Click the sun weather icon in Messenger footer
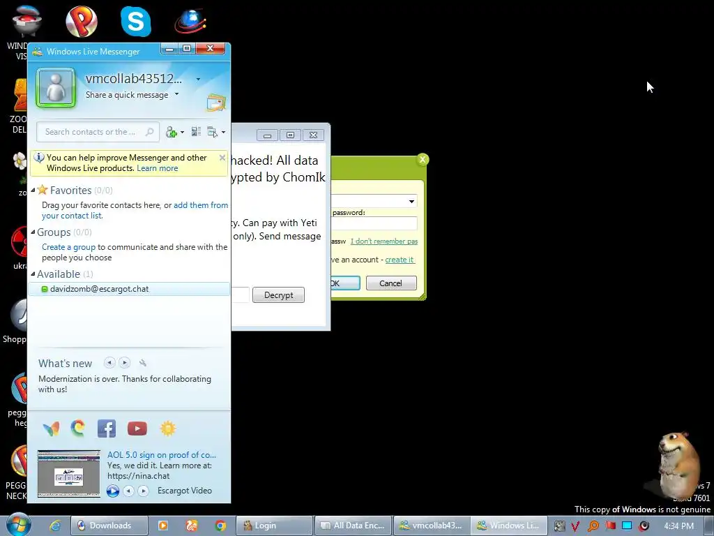The width and height of the screenshot is (714, 536). 167,429
